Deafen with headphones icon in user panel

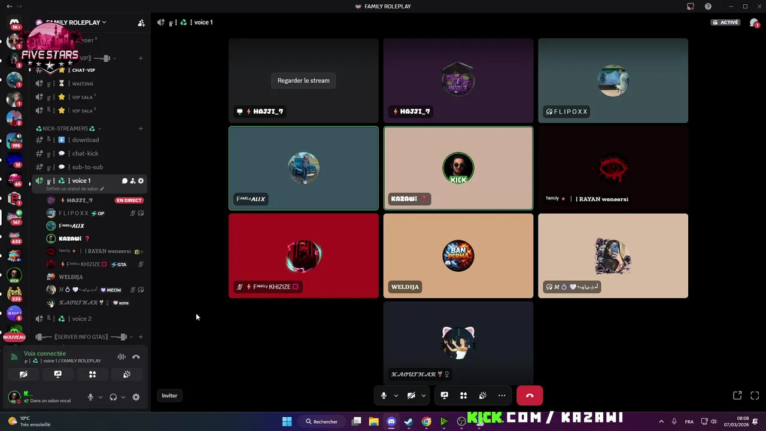(x=113, y=397)
